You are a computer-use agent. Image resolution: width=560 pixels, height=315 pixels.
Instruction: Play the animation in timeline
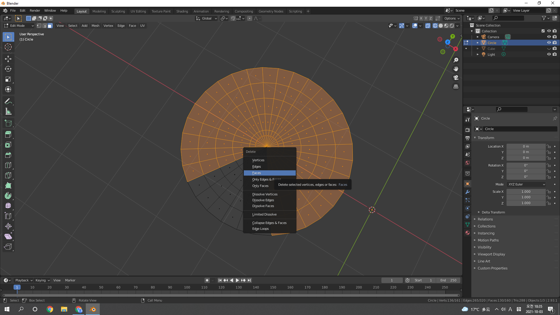237,280
